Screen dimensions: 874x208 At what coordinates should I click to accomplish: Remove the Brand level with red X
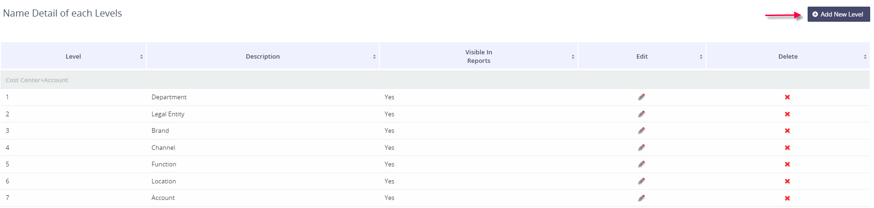(x=787, y=131)
